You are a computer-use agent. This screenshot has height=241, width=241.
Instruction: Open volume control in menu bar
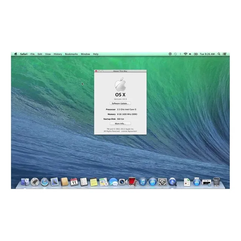point(190,54)
